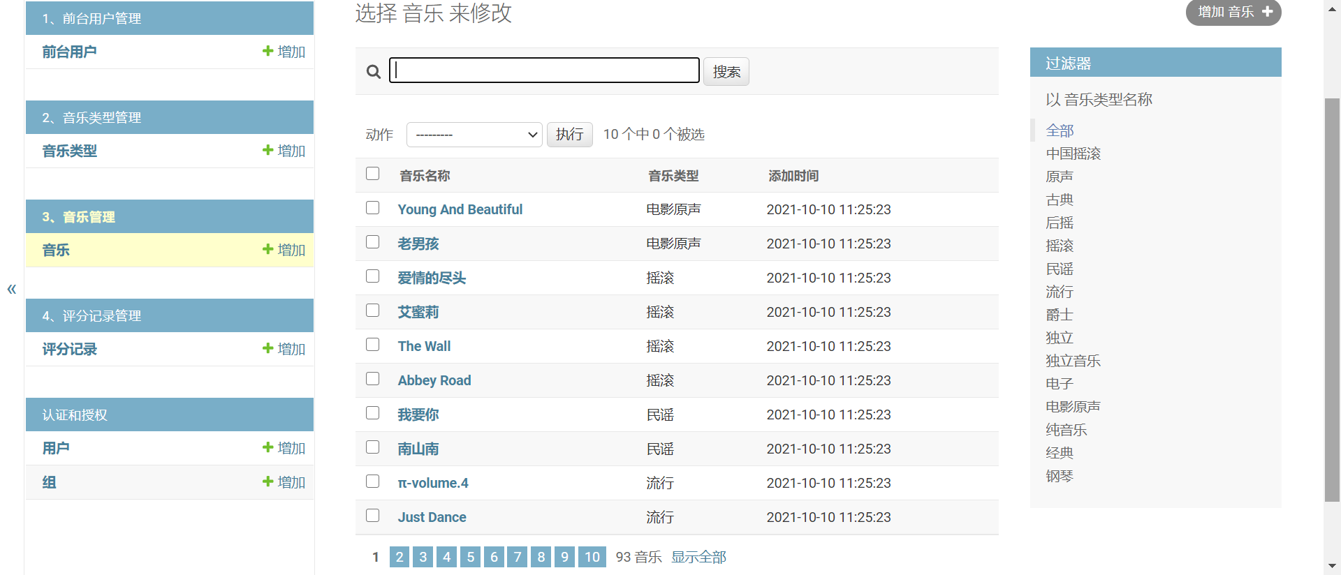The height and width of the screenshot is (575, 1341).
Task: Filter by 电子 type
Action: click(1060, 384)
